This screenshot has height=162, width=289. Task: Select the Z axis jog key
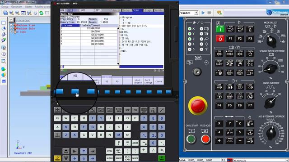click(240, 123)
